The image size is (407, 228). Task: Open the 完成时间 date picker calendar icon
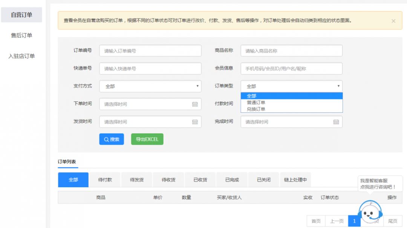tap(335, 122)
